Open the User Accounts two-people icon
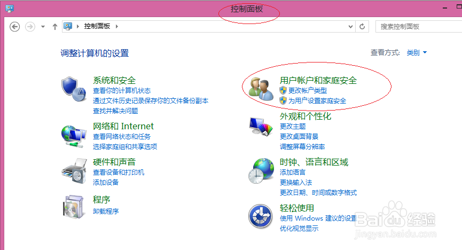Screen dimensions: 462x250 [x=261, y=89]
